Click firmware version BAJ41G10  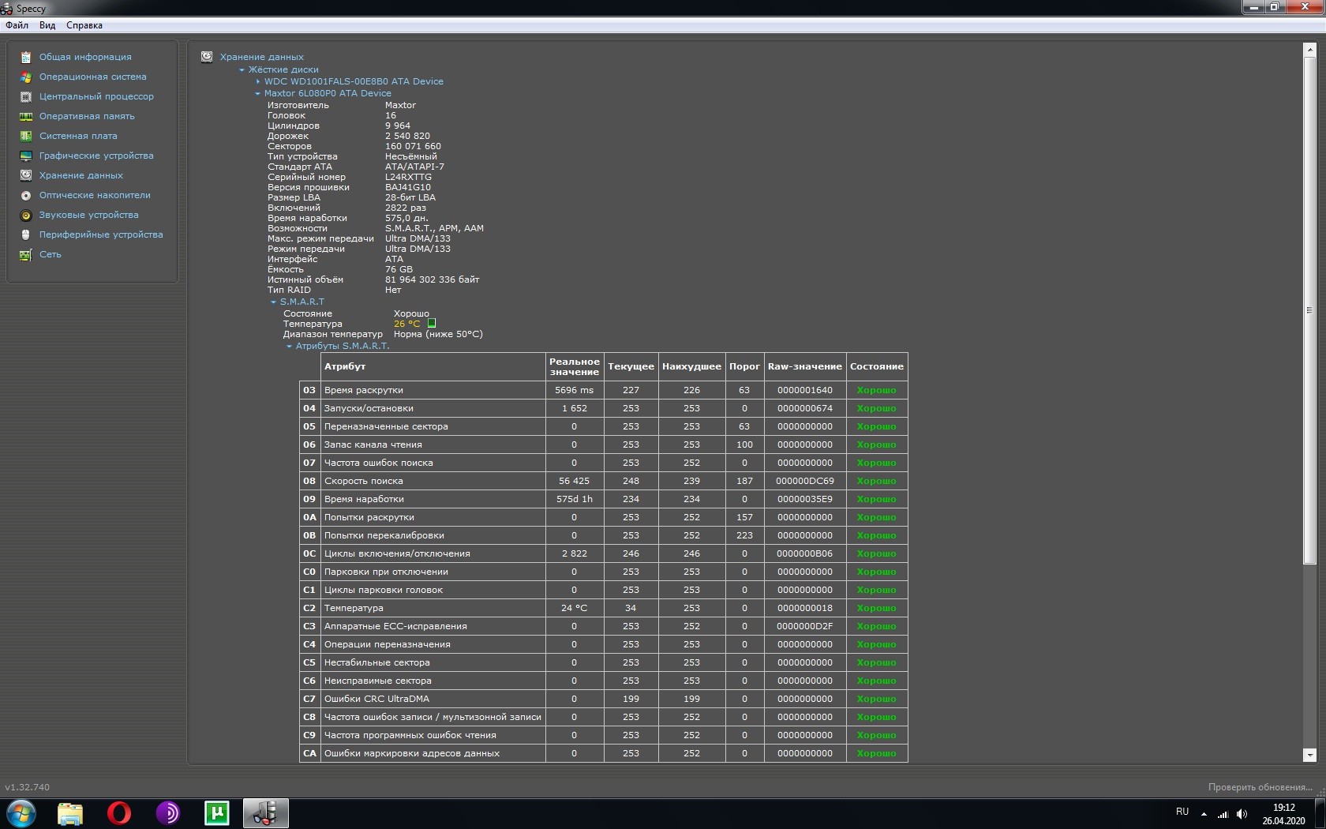pos(408,187)
